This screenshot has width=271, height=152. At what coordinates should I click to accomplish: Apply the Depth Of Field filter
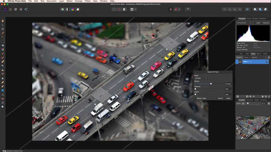coord(228,98)
